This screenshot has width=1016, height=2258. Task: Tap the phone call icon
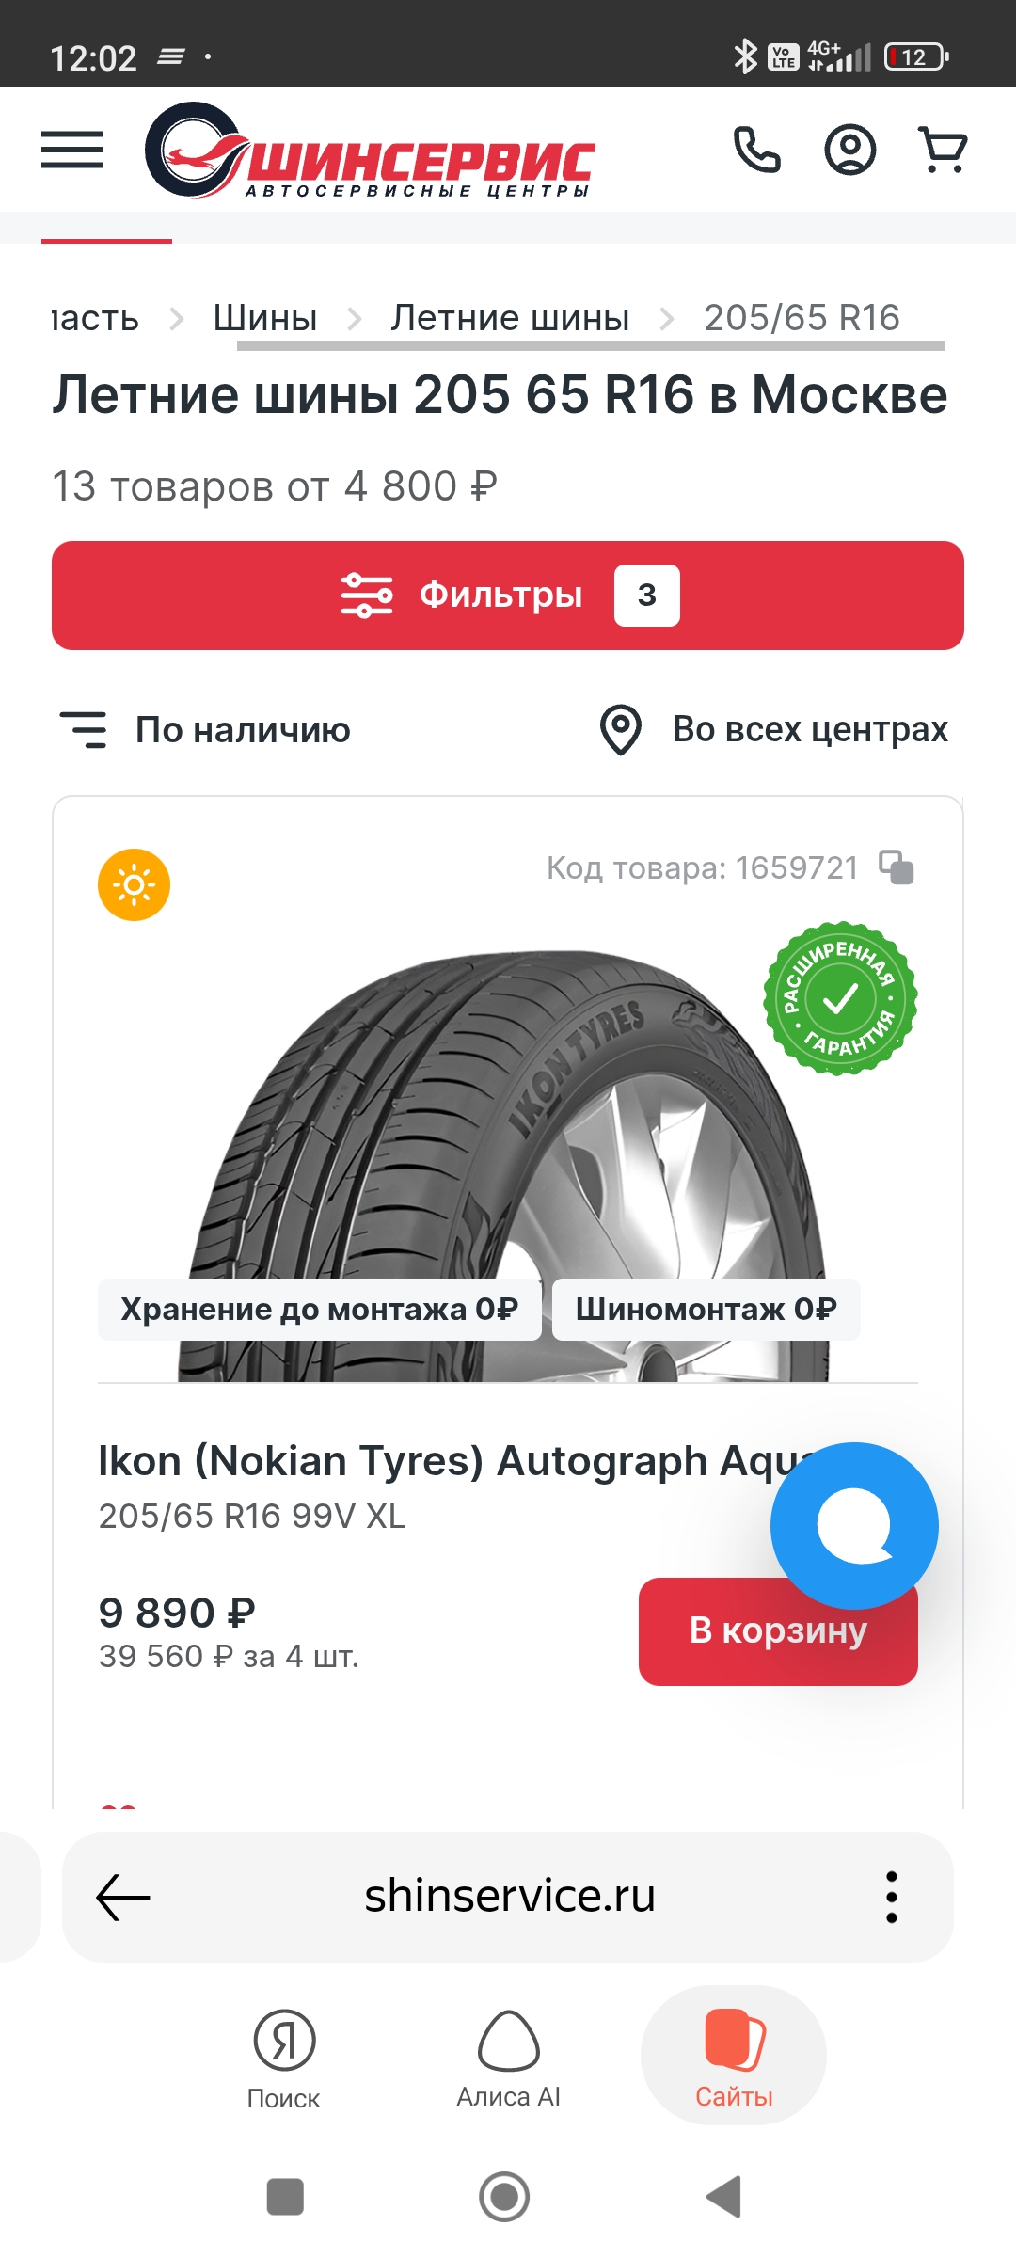[756, 150]
